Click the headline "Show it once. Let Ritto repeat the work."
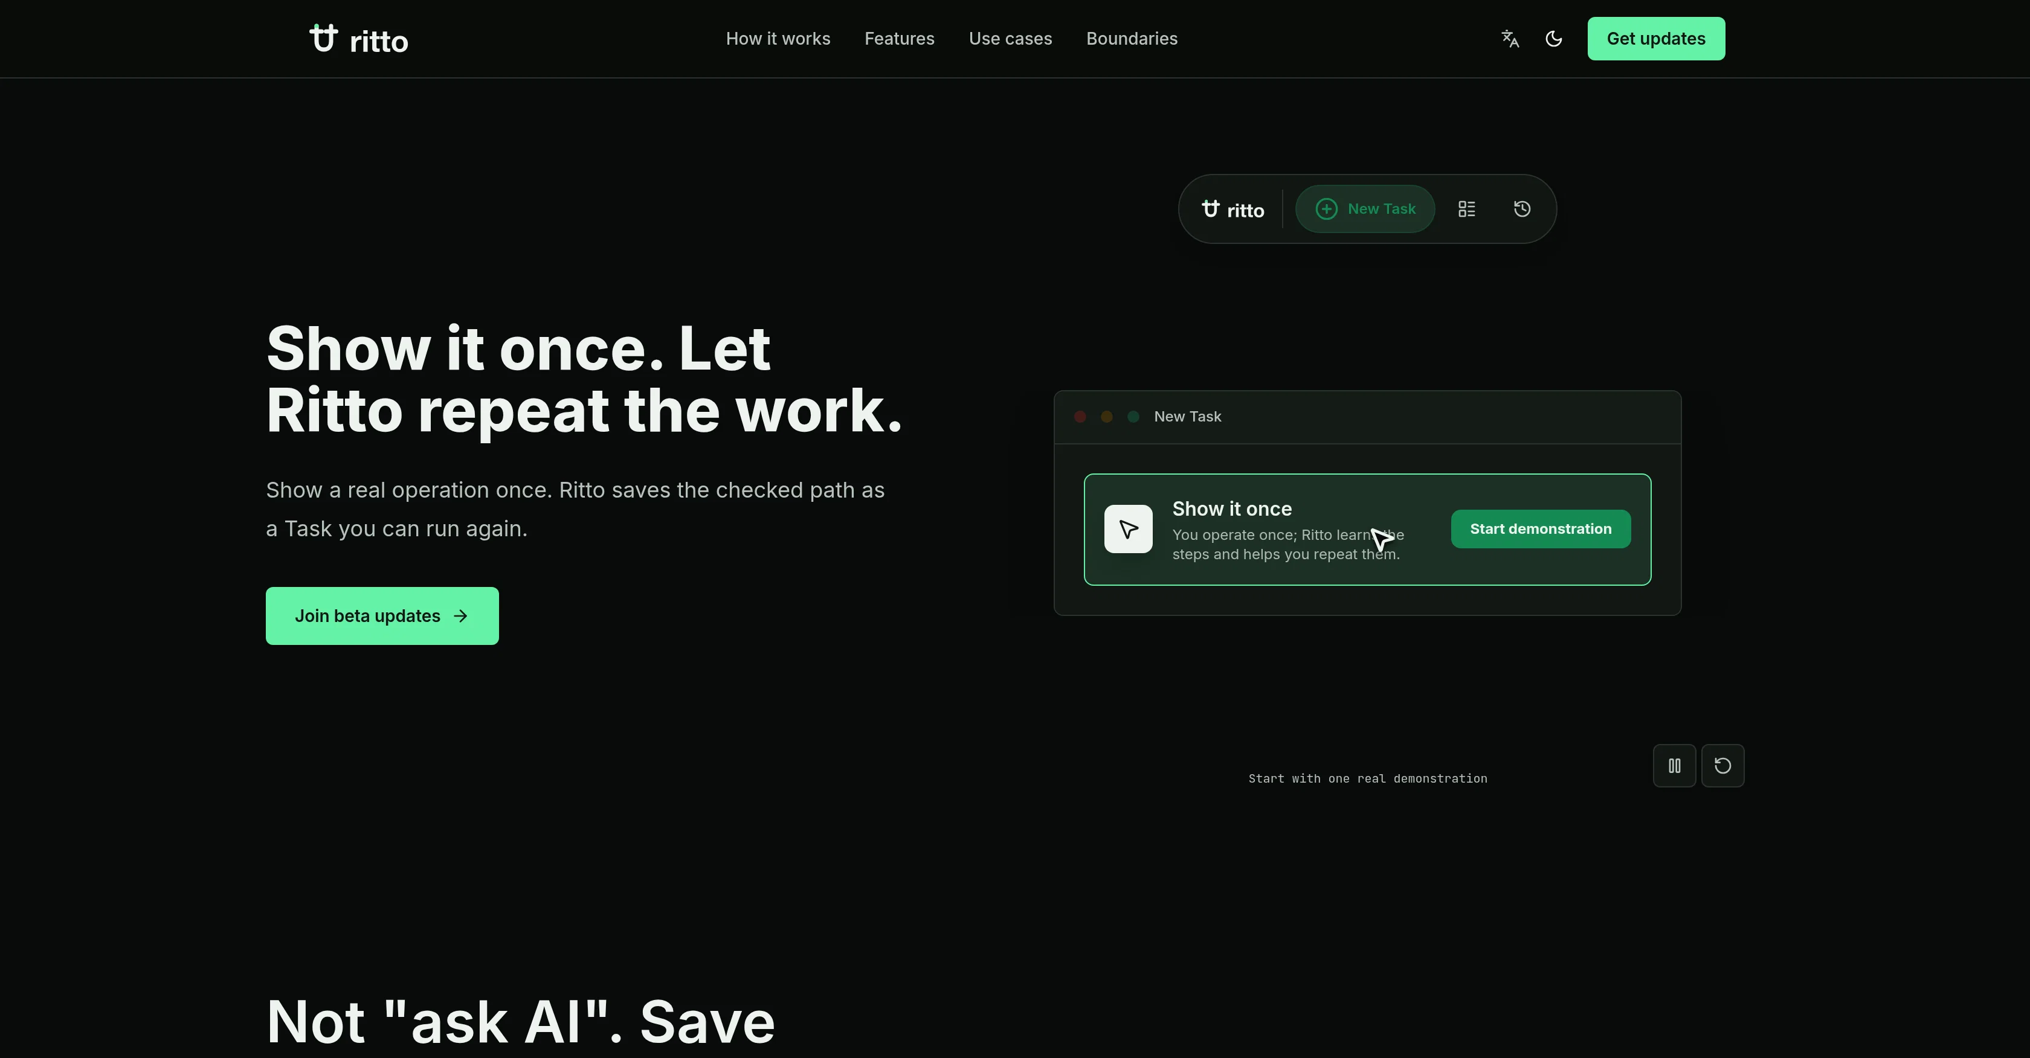2030x1058 pixels. tap(584, 380)
